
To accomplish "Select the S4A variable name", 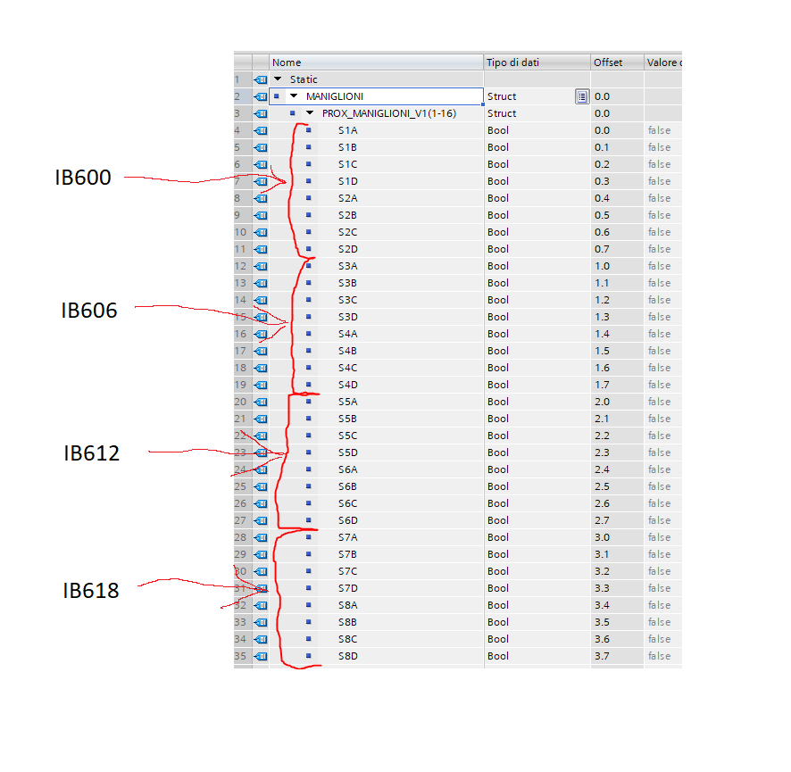I will pos(347,334).
